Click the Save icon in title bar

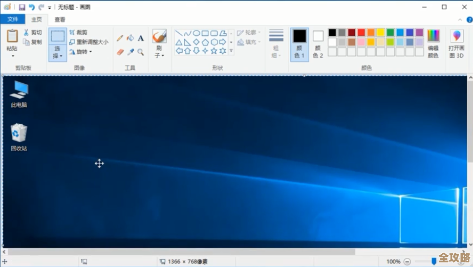[x=22, y=7]
